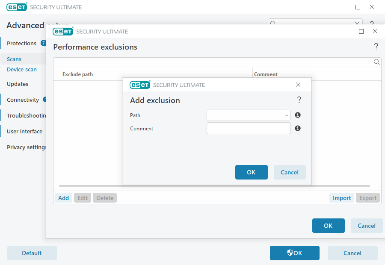
Task: Click the search box in Performance exclusions
Action: (x=213, y=62)
